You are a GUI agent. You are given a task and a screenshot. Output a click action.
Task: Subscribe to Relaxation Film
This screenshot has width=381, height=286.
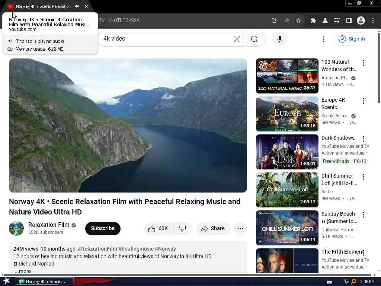coord(103,228)
